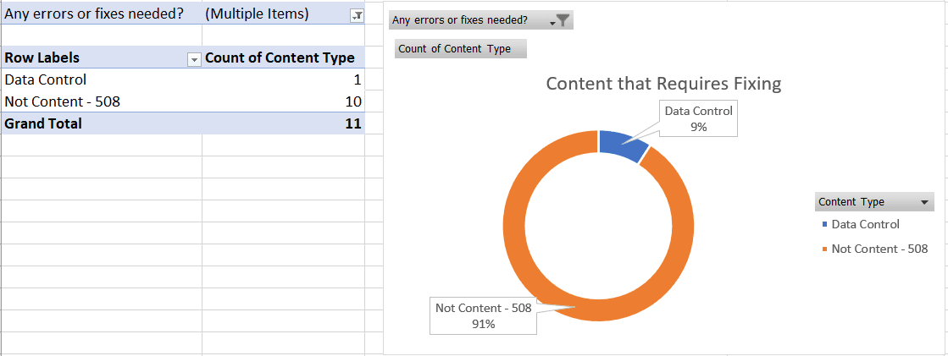
Task: Open the Row Labels dropdown arrow
Action: [x=194, y=59]
